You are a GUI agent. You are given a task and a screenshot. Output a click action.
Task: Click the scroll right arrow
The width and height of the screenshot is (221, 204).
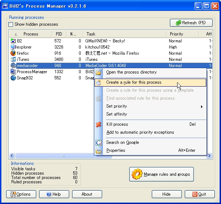pos(209,156)
